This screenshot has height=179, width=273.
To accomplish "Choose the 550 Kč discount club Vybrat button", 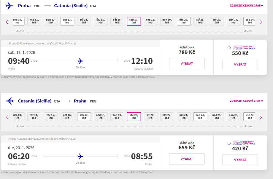I will (240, 64).
